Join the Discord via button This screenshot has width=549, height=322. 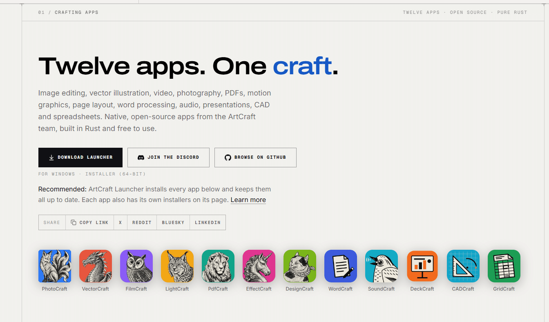click(x=168, y=158)
